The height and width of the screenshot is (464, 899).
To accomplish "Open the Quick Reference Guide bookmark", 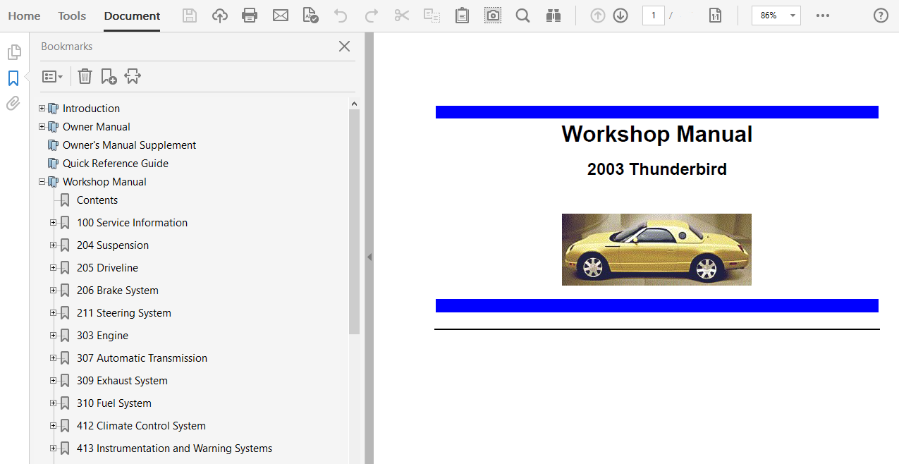I will [x=116, y=164].
